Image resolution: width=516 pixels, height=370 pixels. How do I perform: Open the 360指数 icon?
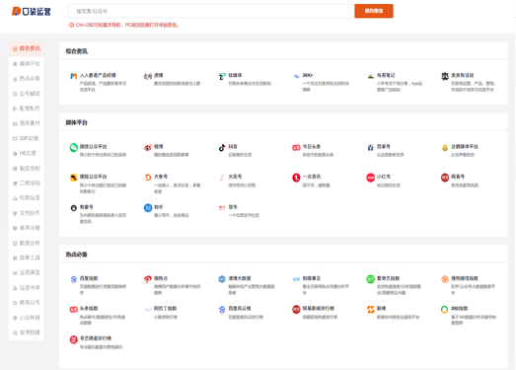pyautogui.click(x=445, y=310)
